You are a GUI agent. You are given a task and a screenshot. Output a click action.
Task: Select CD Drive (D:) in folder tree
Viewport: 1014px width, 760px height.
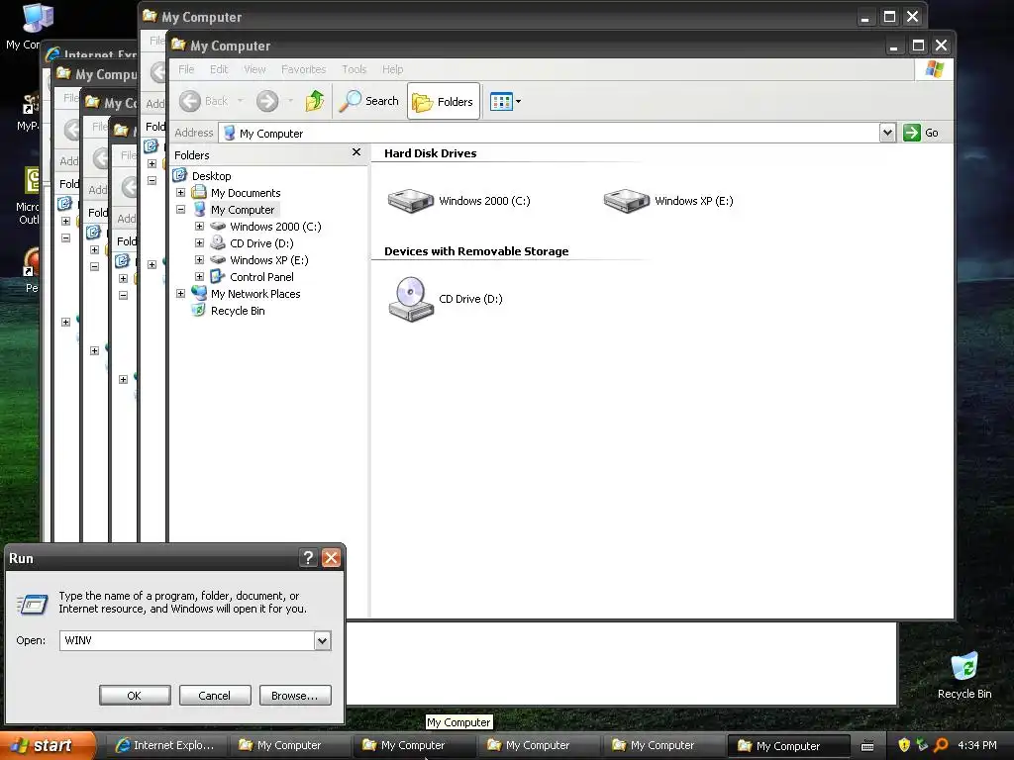tap(261, 243)
